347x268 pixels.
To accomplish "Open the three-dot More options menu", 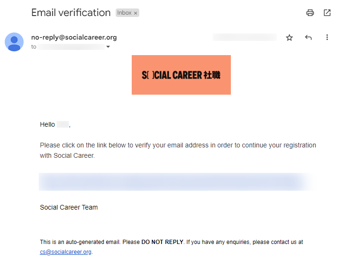I will (327, 37).
